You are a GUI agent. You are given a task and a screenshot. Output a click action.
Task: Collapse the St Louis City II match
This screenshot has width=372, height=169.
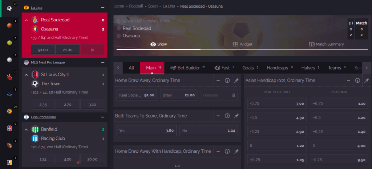tap(26, 74)
